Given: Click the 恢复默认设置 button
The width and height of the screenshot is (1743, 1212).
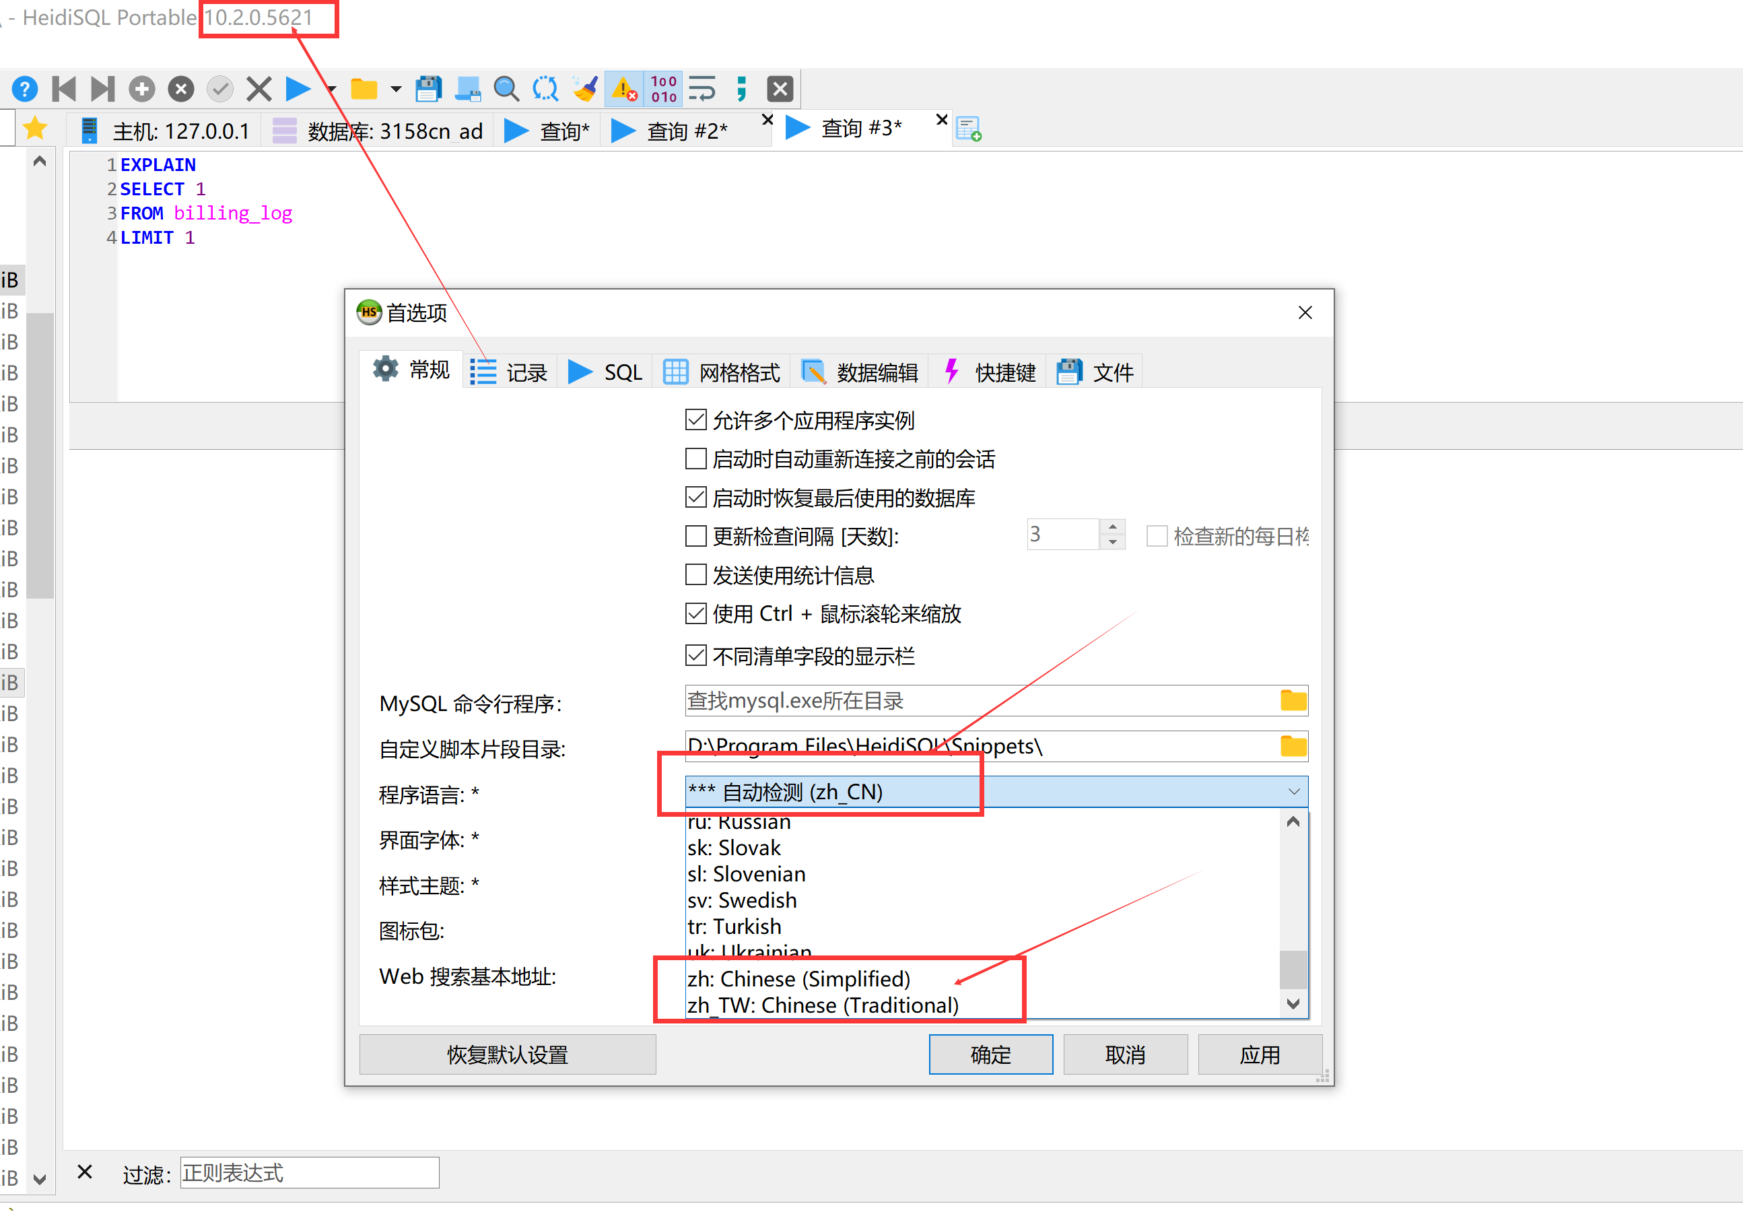Looking at the screenshot, I should pyautogui.click(x=507, y=1055).
